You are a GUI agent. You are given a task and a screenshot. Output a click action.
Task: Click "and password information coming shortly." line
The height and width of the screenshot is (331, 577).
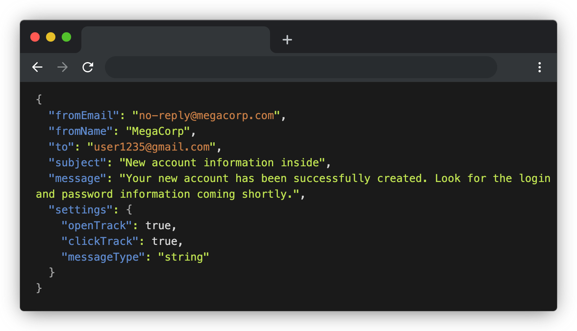[x=167, y=194]
